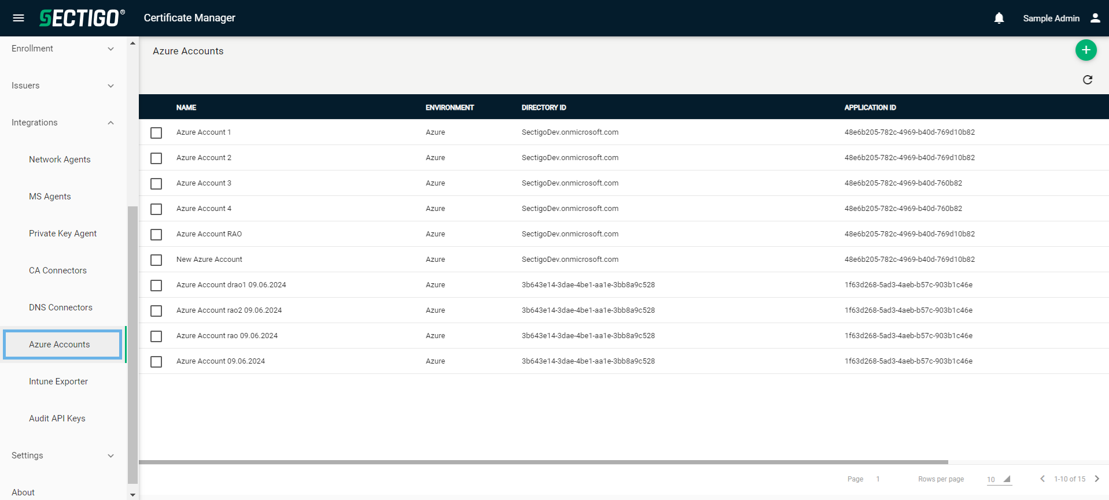Check the box for Azure Account 09.06.2024

pos(156,362)
